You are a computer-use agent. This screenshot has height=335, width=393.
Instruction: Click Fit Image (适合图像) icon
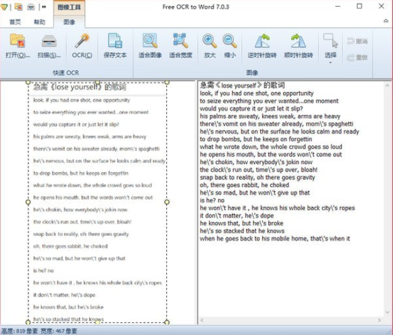(x=150, y=40)
